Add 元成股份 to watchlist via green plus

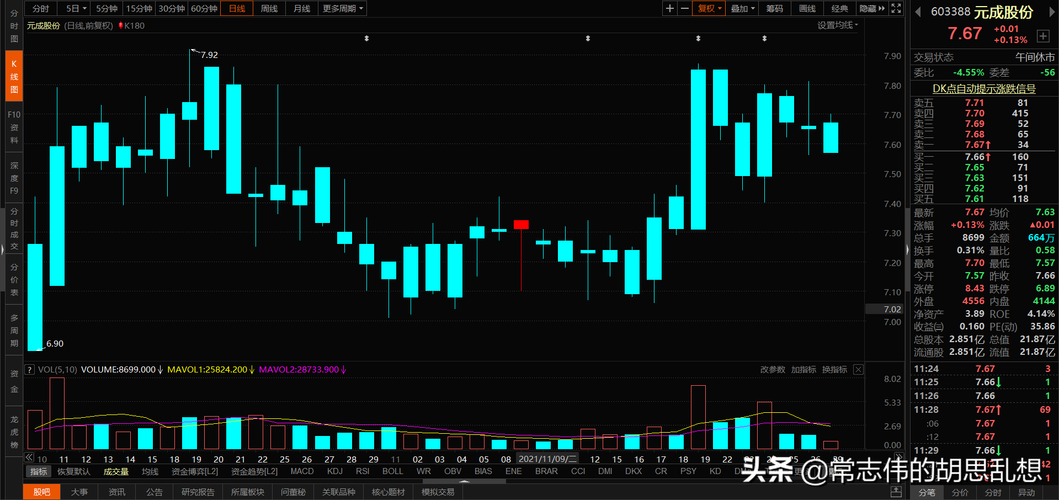point(1043,36)
